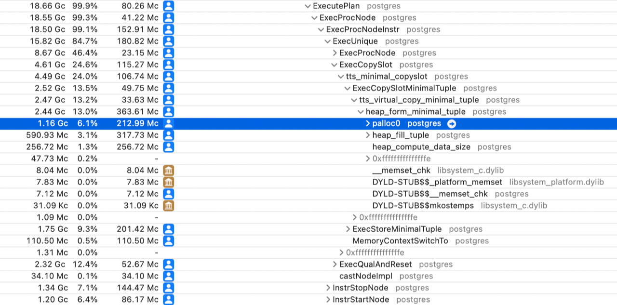Click the user icon beside DYLD-STUB$$__memset_chk

(168, 194)
